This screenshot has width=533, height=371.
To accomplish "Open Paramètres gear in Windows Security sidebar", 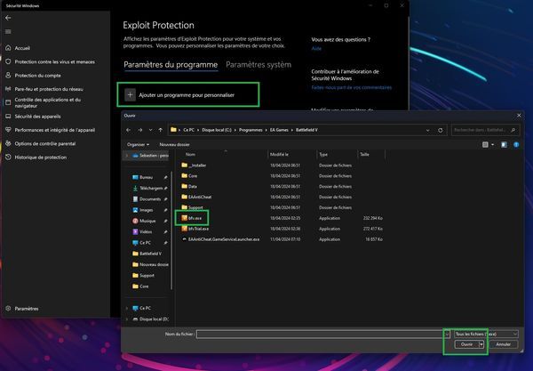I will tap(8, 309).
